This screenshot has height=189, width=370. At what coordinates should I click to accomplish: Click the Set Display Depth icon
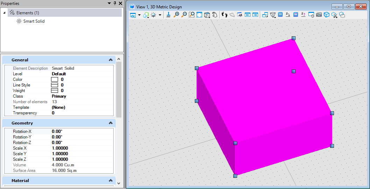click(280, 15)
